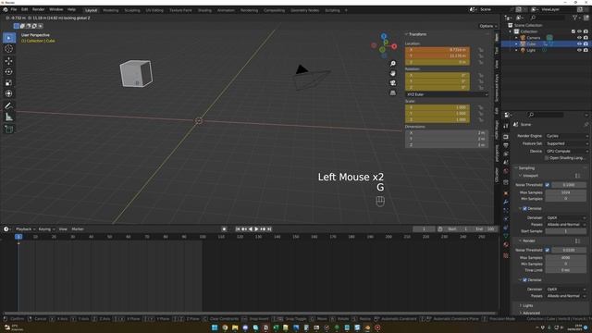592x333 pixels.
Task: Click the current frame number field
Action: pyautogui.click(x=424, y=229)
